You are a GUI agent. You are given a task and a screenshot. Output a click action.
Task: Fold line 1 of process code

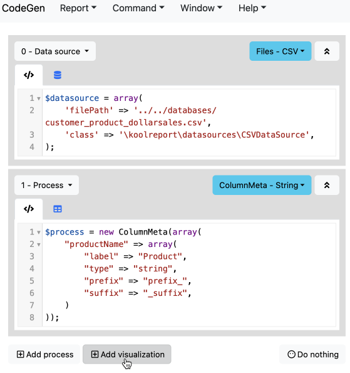coord(39,232)
